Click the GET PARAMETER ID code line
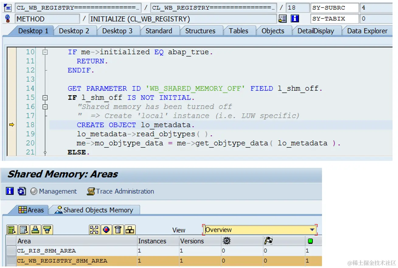Image resolution: width=398 pixels, height=268 pixels. point(195,89)
